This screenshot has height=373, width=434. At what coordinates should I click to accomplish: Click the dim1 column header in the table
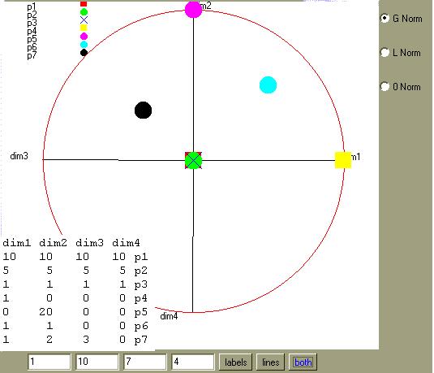[16, 243]
